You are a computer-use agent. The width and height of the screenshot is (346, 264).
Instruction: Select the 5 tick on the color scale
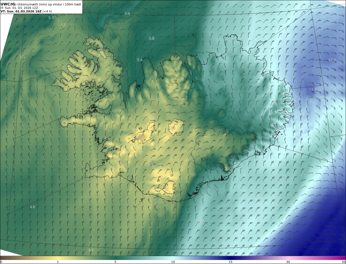(115, 262)
